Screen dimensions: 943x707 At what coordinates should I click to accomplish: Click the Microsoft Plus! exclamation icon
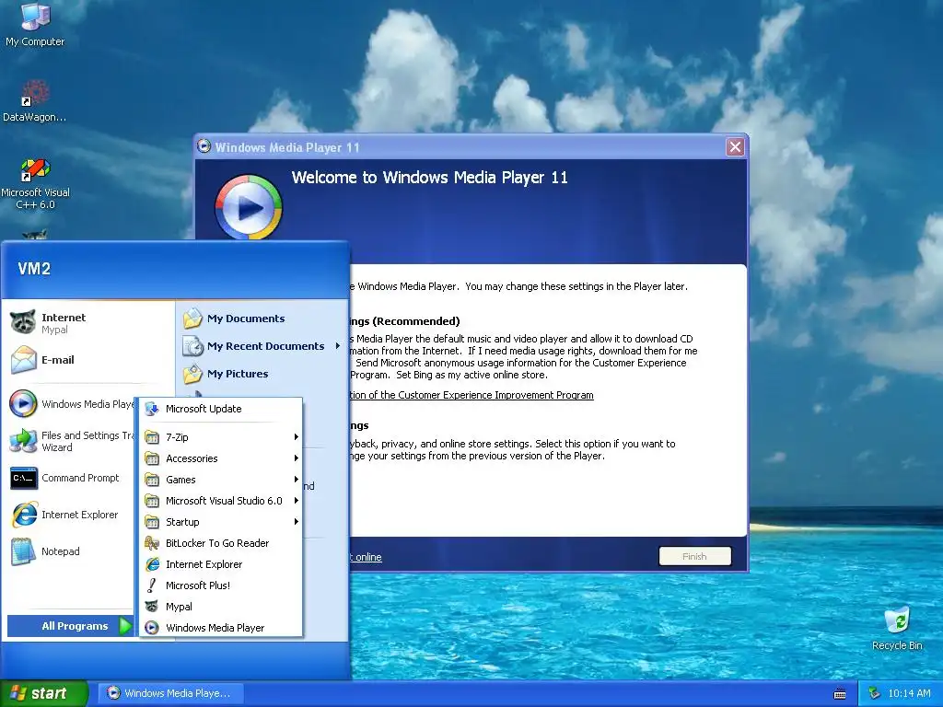pos(152,585)
